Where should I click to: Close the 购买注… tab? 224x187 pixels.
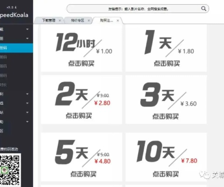pos(118,21)
